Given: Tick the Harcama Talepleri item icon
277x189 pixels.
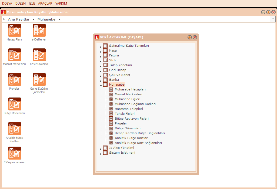Looking at the screenshot, I should pyautogui.click(x=111, y=109).
